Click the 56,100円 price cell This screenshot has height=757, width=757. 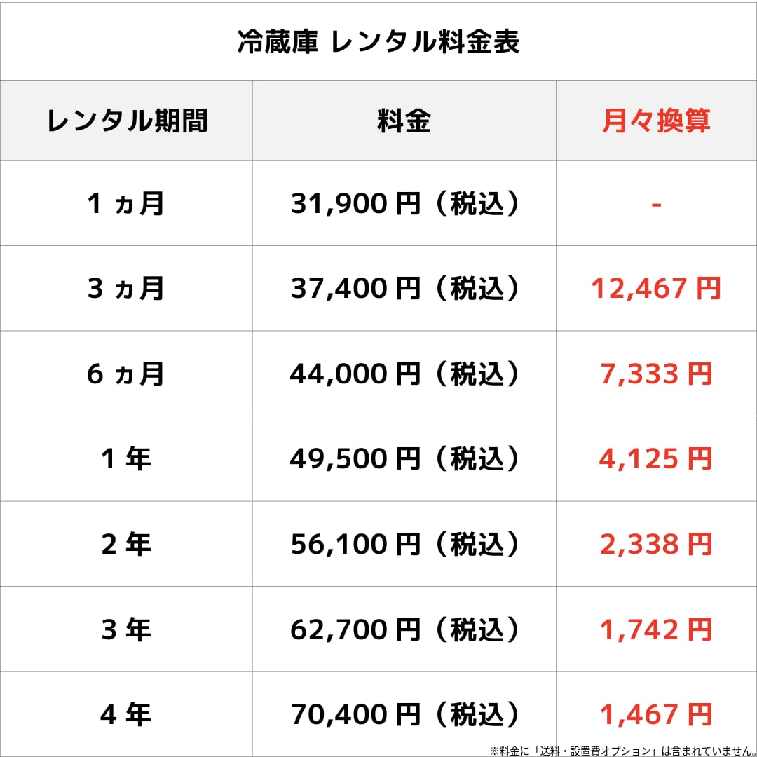404,544
